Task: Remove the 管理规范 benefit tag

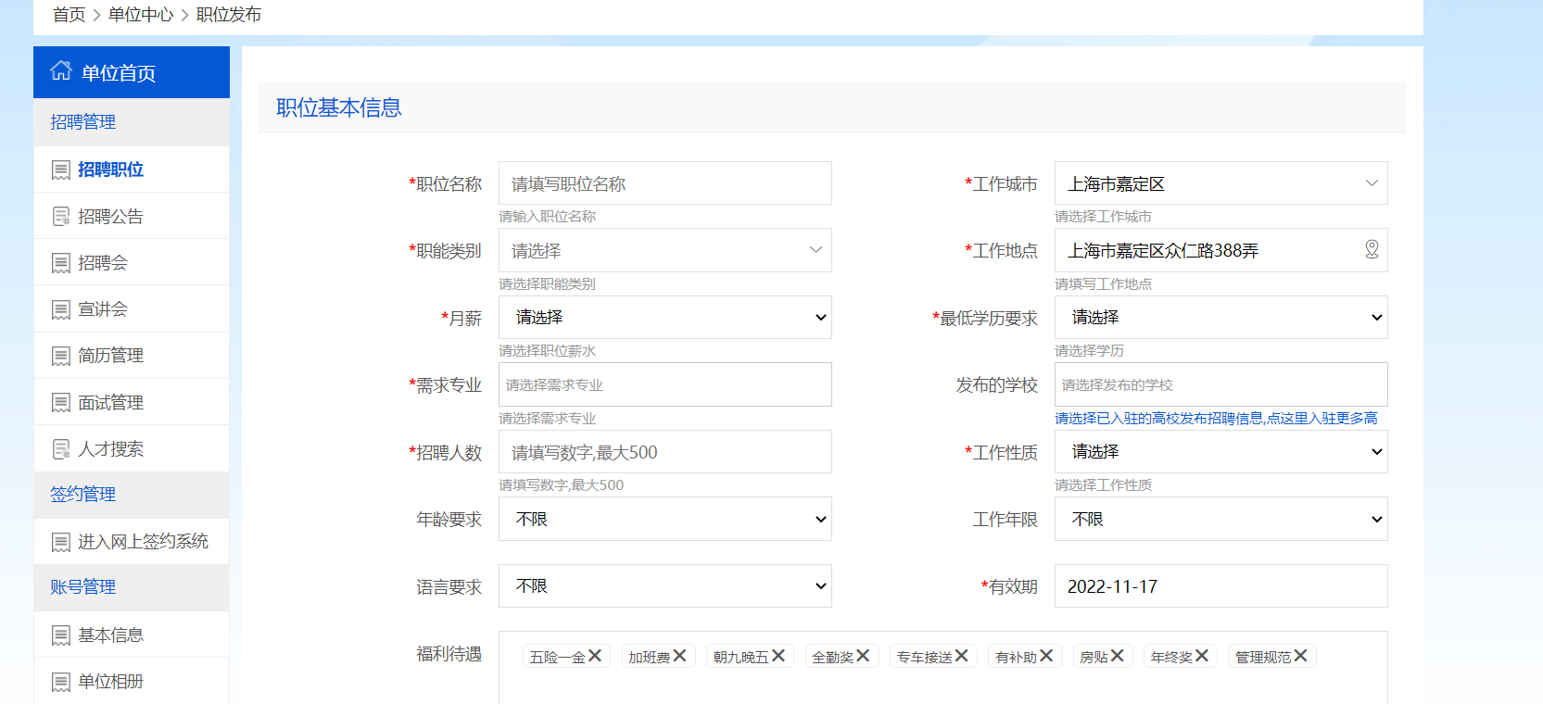Action: [x=1300, y=656]
